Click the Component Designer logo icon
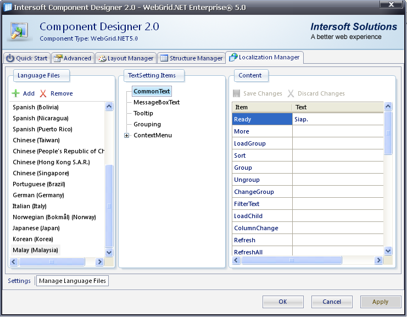This screenshot has height=317, width=407. click(19, 31)
